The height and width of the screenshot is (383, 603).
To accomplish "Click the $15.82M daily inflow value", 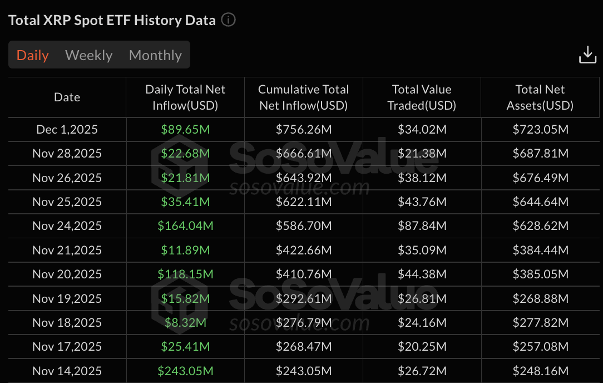I will (185, 298).
